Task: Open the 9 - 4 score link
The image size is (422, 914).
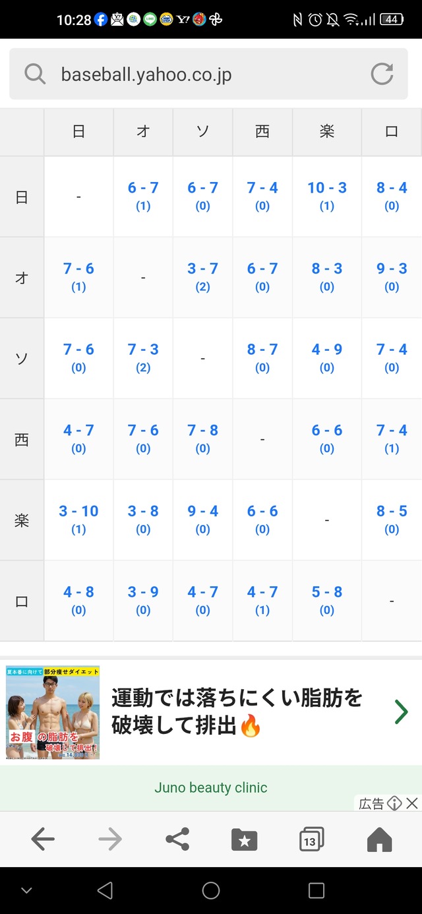Action: [x=202, y=511]
